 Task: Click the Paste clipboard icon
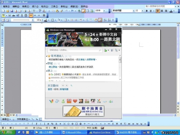[57, 11]
